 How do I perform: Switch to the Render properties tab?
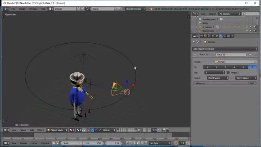coord(201,36)
